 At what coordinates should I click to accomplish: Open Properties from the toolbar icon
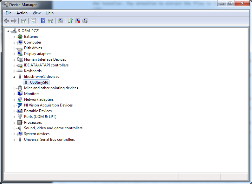click(x=33, y=21)
